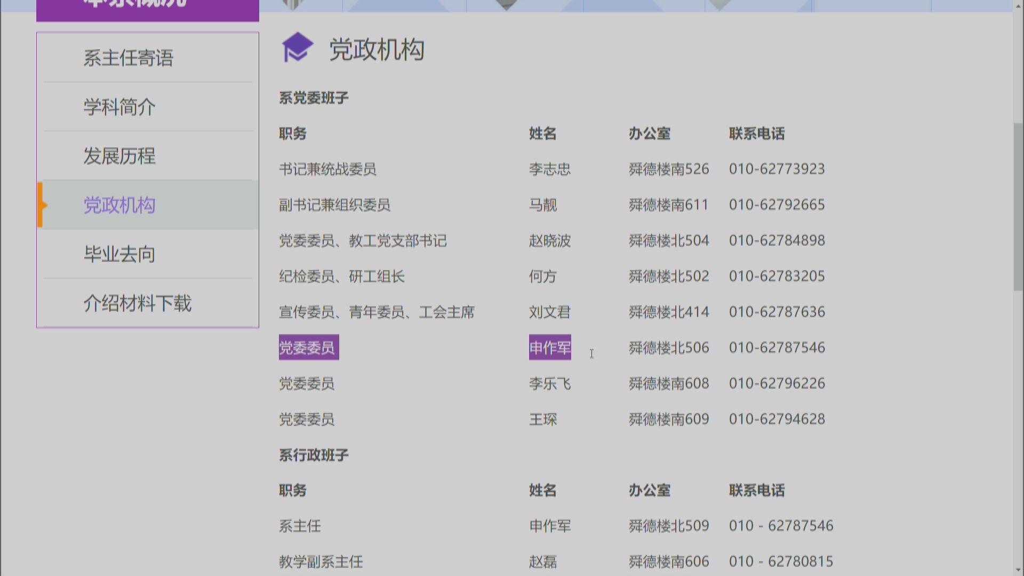
Task: Click the highlighted 党委委员 cell
Action: (x=308, y=347)
